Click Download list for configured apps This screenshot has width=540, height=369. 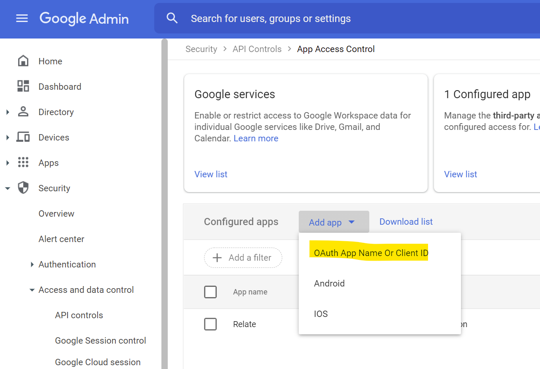point(406,221)
